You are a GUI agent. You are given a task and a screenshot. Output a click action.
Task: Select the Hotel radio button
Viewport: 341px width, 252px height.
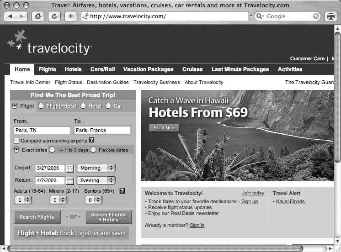coord(83,106)
